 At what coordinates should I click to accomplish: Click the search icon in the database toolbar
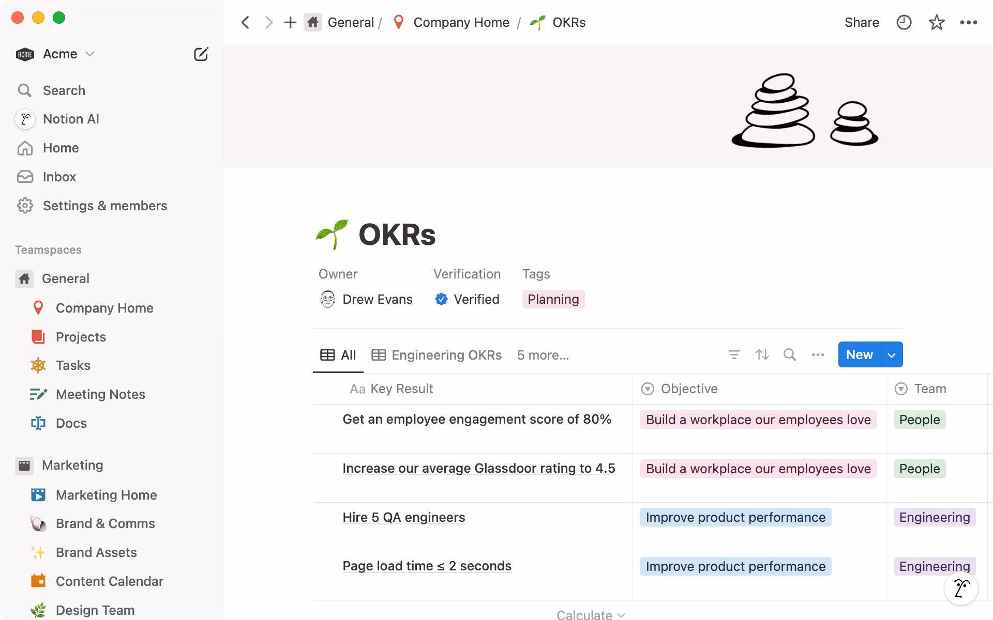pos(790,354)
